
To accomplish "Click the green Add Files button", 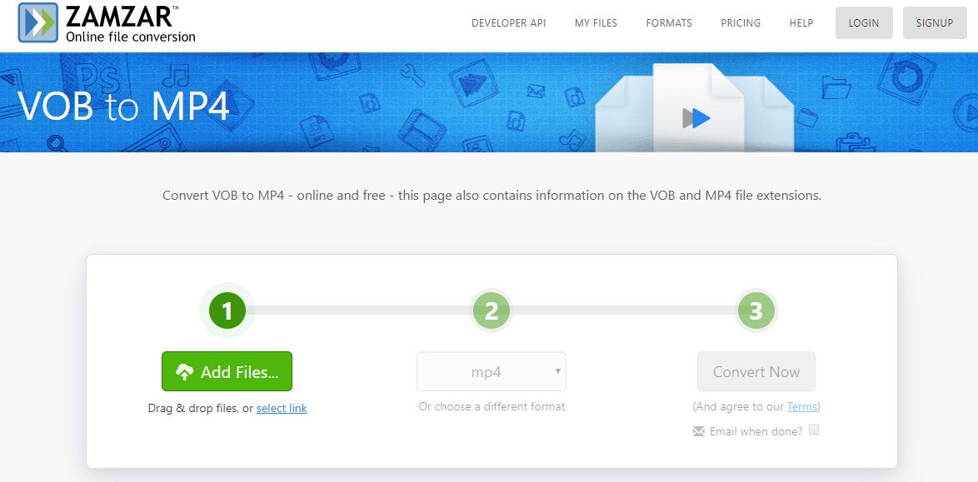I will pos(227,371).
